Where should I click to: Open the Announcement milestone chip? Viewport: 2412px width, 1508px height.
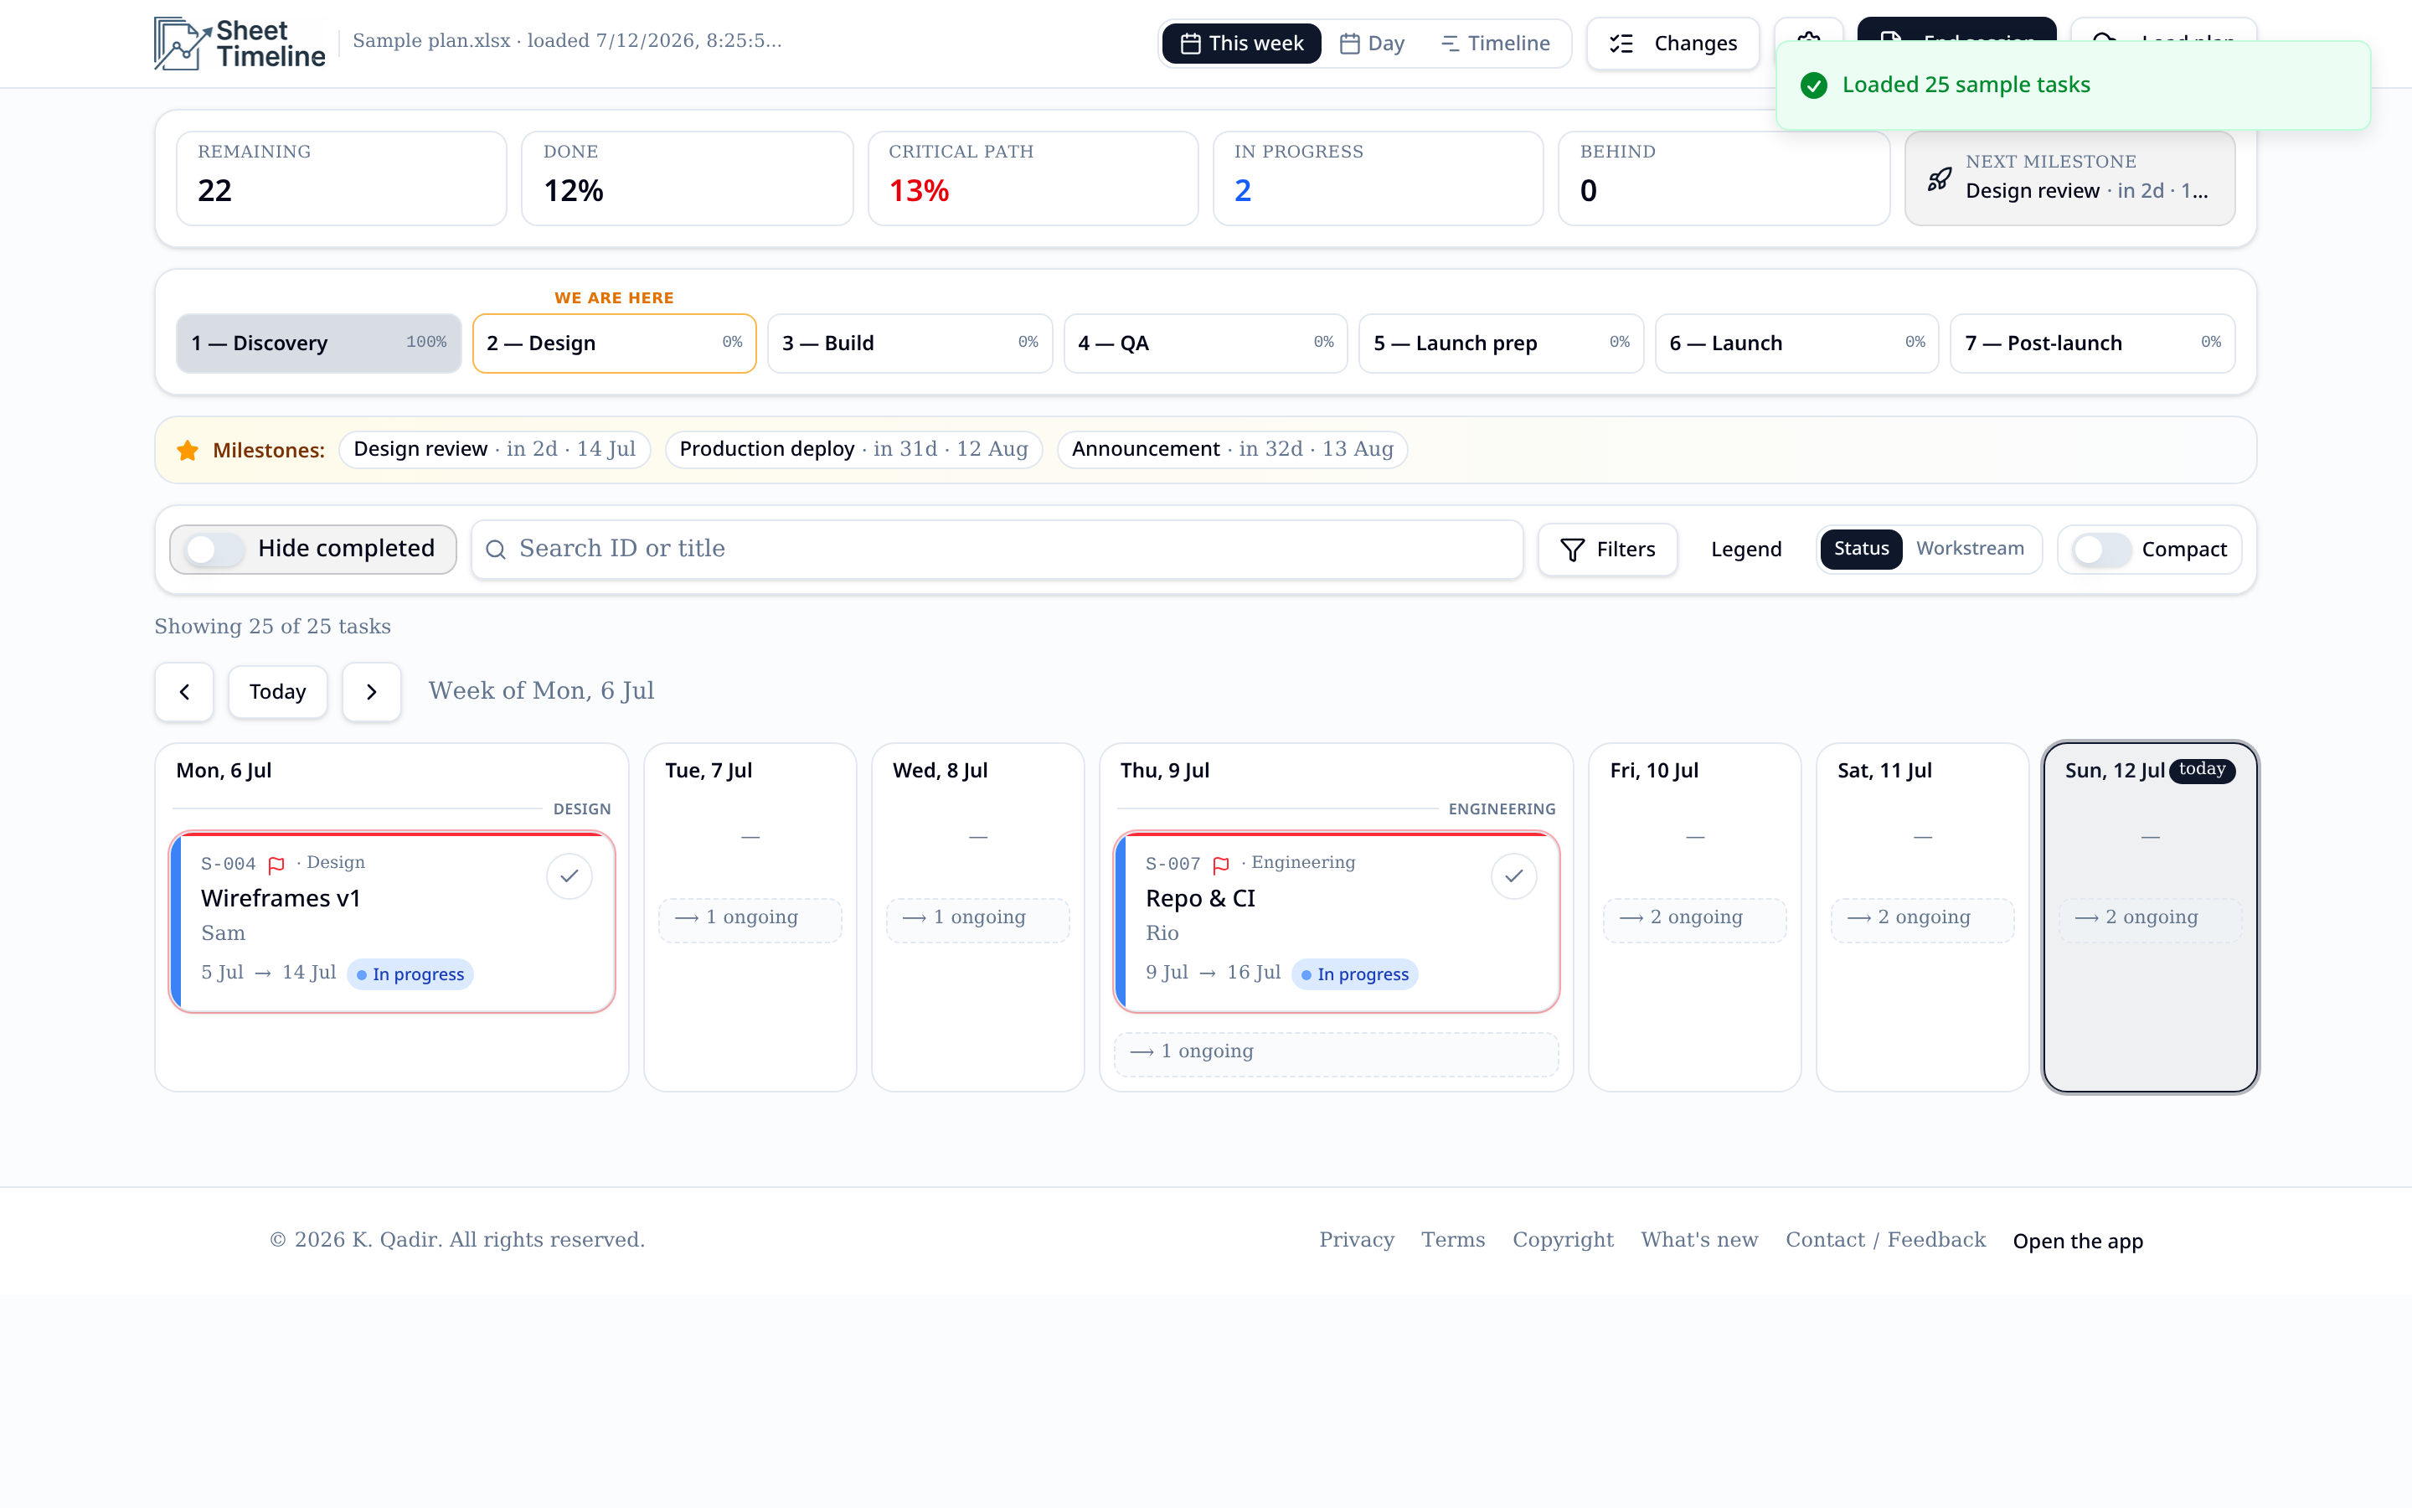pos(1232,449)
